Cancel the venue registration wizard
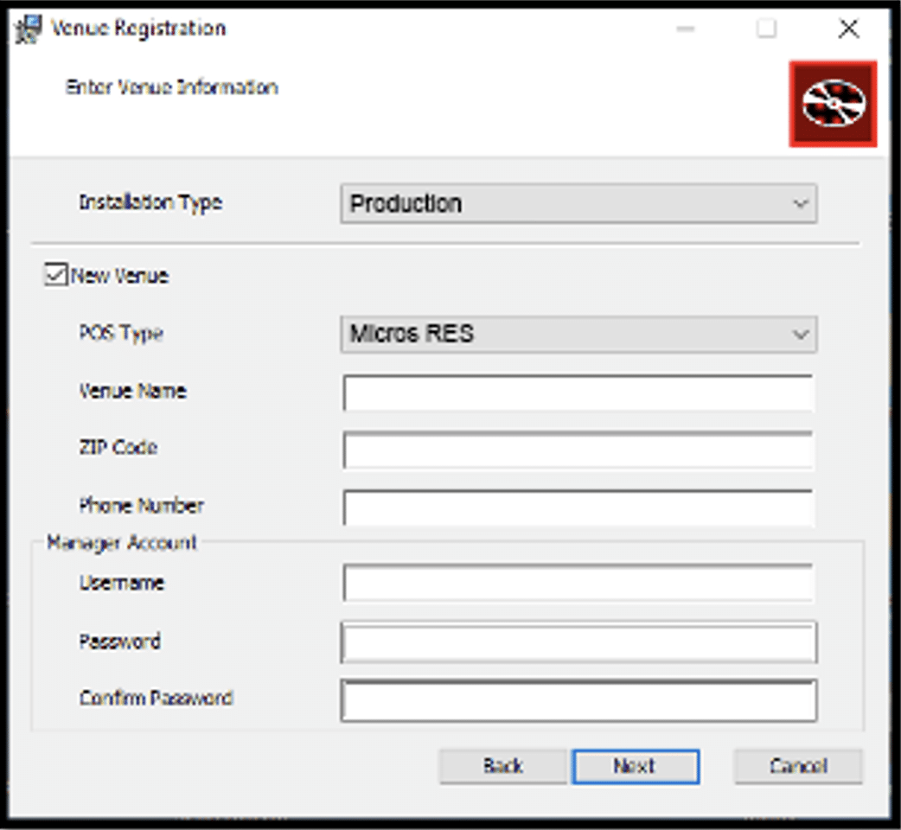Screen dimensions: 901x830 (798, 766)
